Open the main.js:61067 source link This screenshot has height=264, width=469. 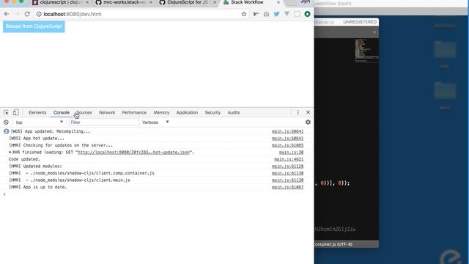(287, 187)
